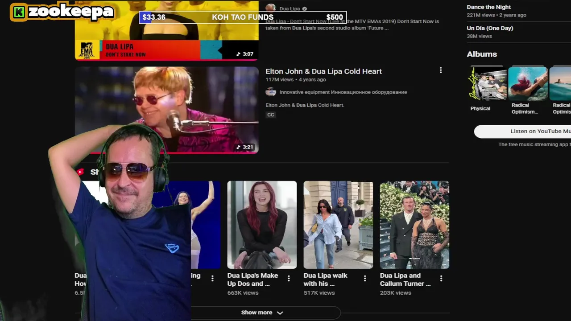The height and width of the screenshot is (321, 571).
Task: Open the Physical album cover
Action: (x=488, y=83)
